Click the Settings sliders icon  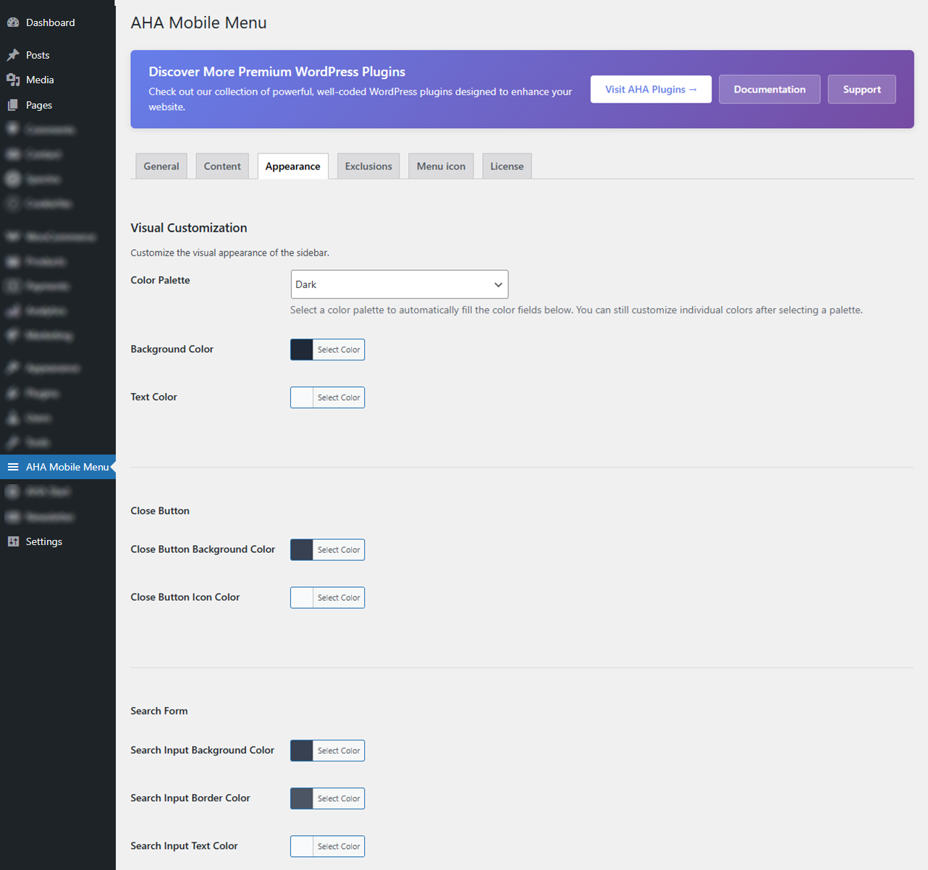click(13, 541)
